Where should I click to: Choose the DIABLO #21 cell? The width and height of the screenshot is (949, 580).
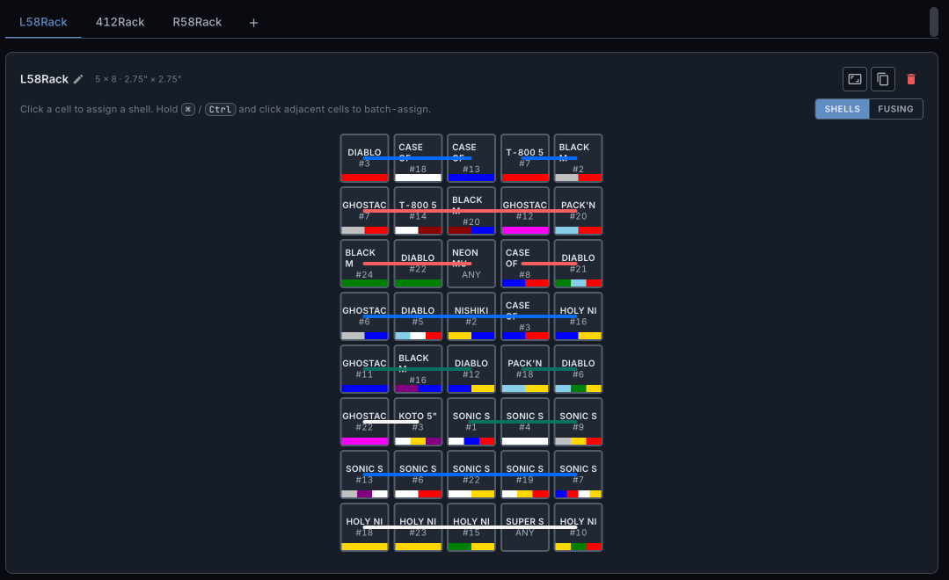pyautogui.click(x=578, y=263)
